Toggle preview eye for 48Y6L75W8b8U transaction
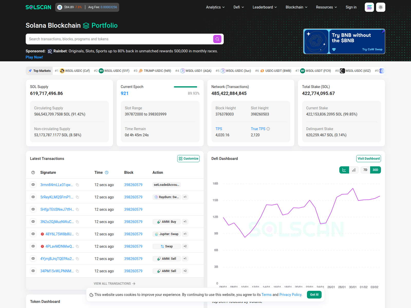This screenshot has height=308, width=411. coord(33,234)
